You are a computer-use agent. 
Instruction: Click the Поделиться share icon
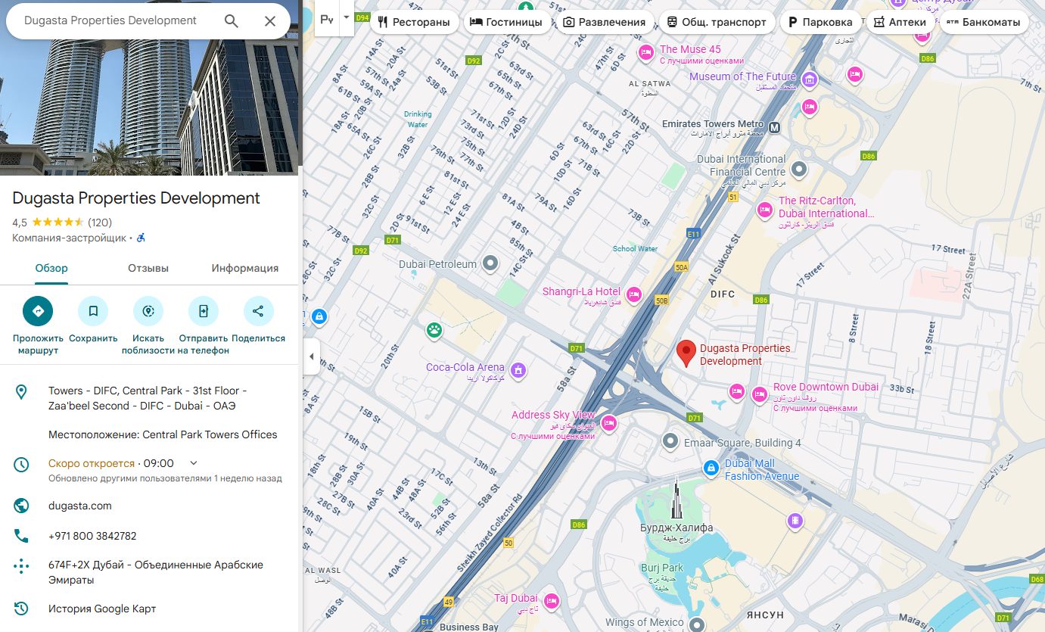click(x=258, y=311)
